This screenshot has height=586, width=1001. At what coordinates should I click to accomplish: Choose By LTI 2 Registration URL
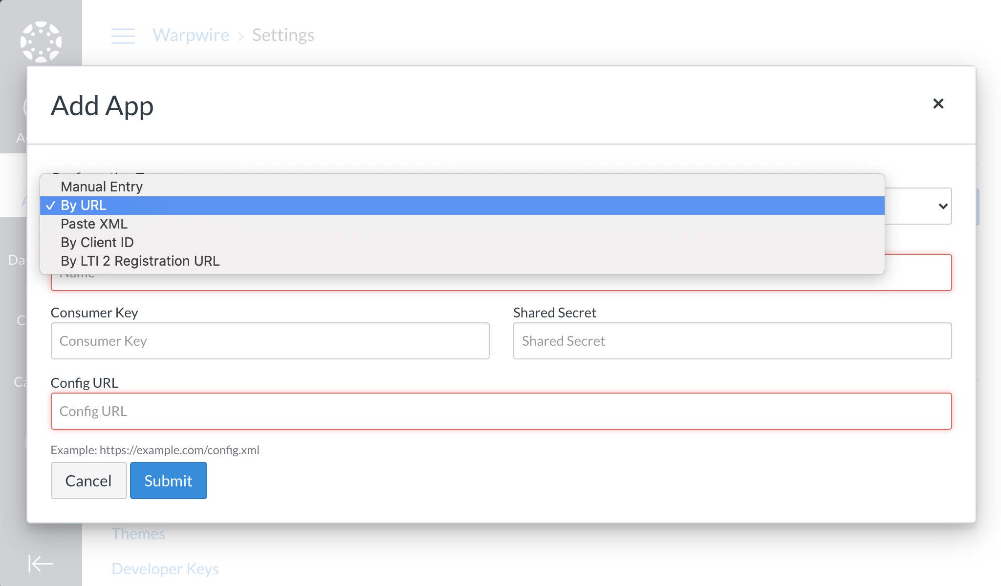coord(140,261)
